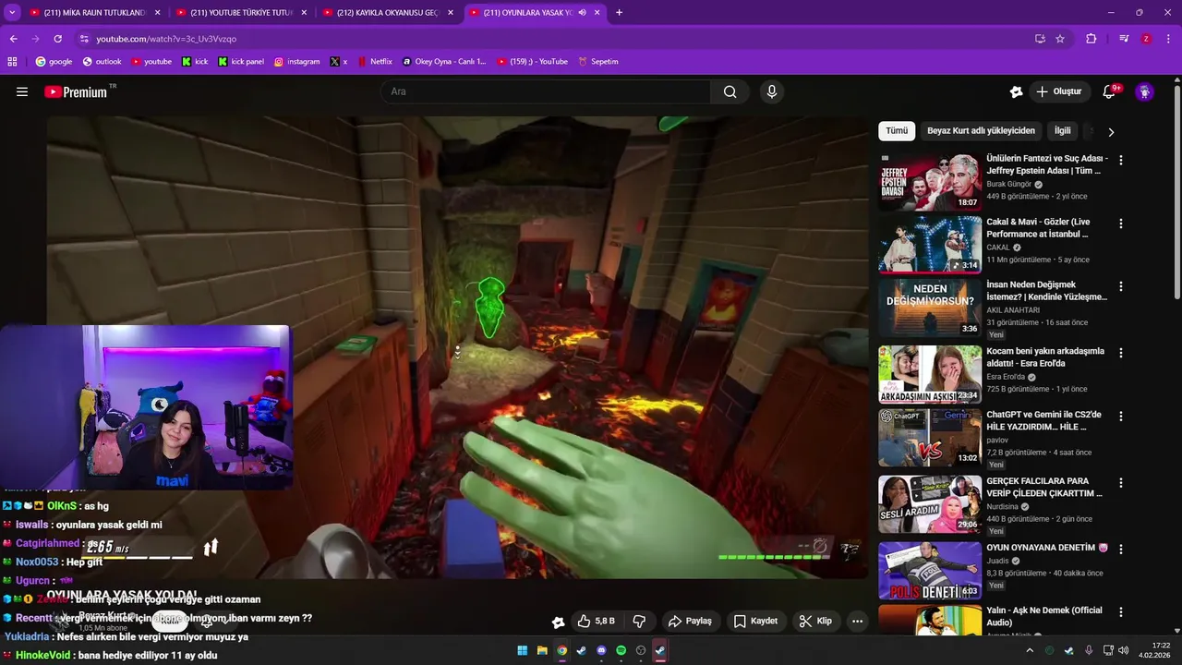Open YouTube notifications bell

pyautogui.click(x=1109, y=91)
